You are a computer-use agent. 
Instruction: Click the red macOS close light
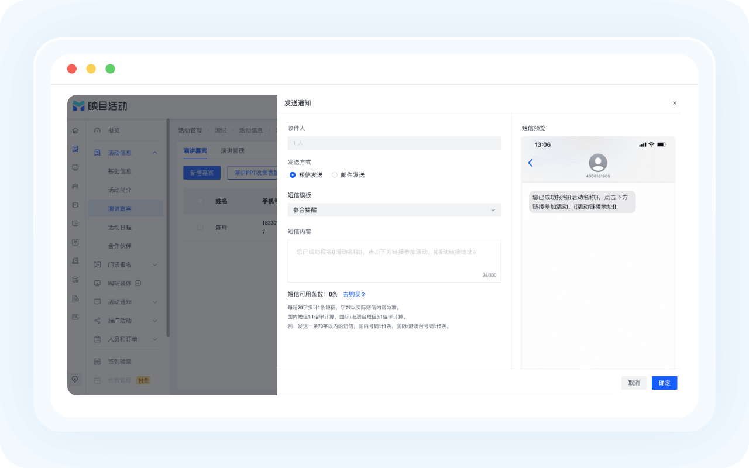click(72, 68)
